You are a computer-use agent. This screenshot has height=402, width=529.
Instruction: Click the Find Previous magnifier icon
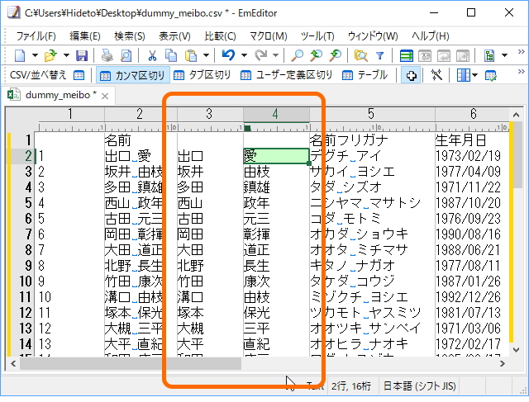coord(316,55)
